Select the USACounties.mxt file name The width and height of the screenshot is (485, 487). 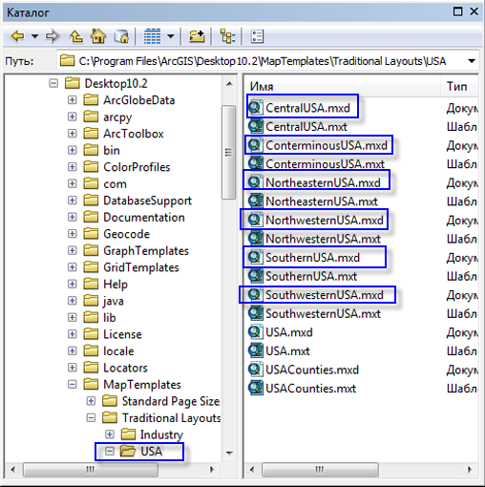click(311, 389)
